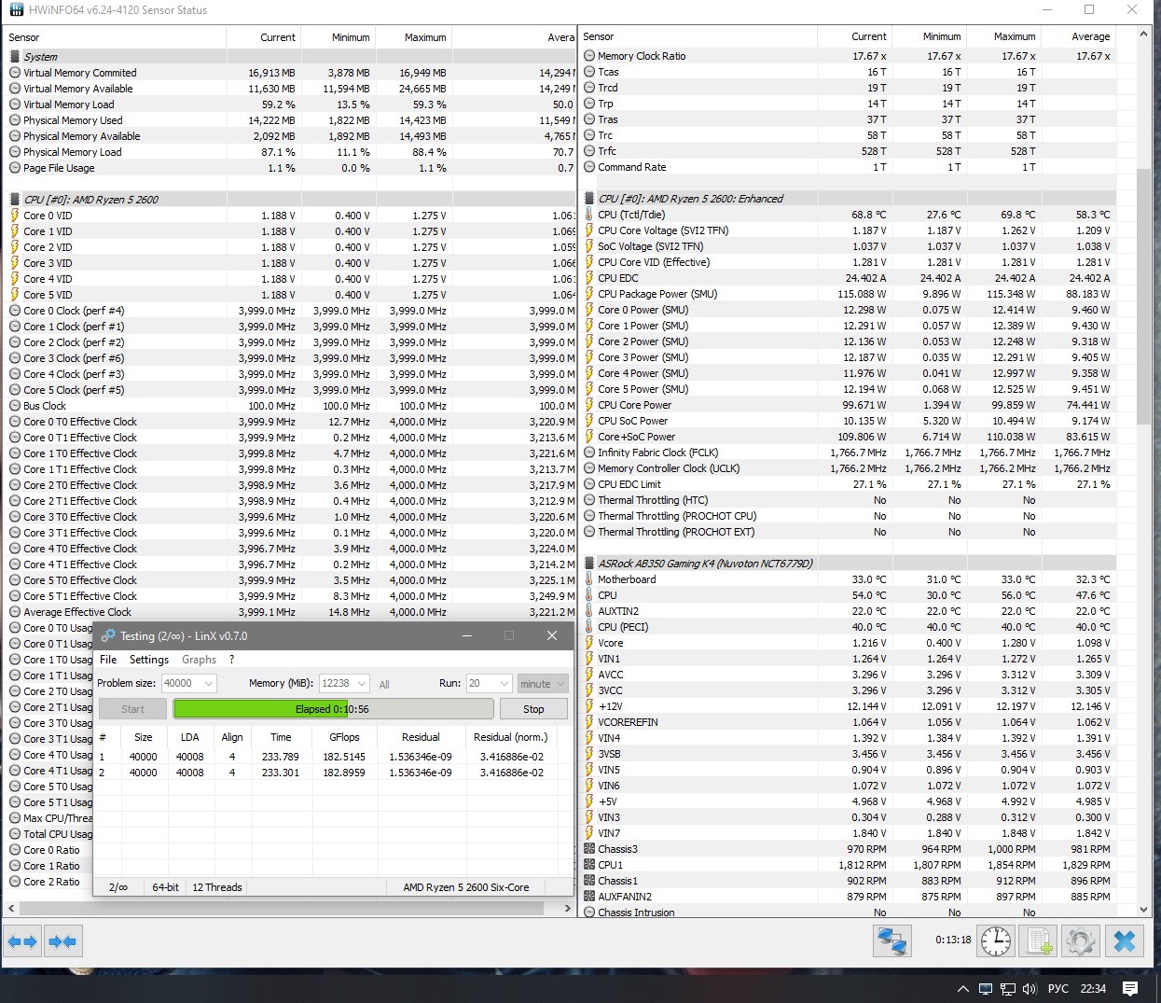The width and height of the screenshot is (1161, 1003).
Task: Click the 12 Threads status bar entry
Action: tap(216, 887)
